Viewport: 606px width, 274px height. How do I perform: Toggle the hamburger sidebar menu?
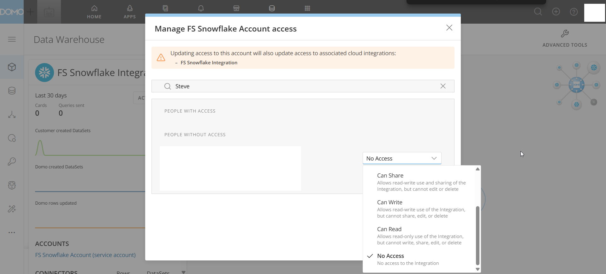pos(12,39)
